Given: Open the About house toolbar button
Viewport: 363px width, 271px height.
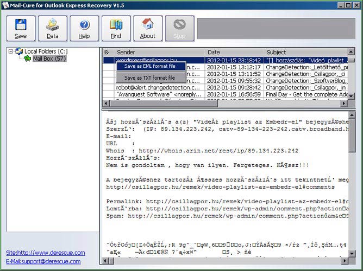Looking at the screenshot, I should coord(148,28).
